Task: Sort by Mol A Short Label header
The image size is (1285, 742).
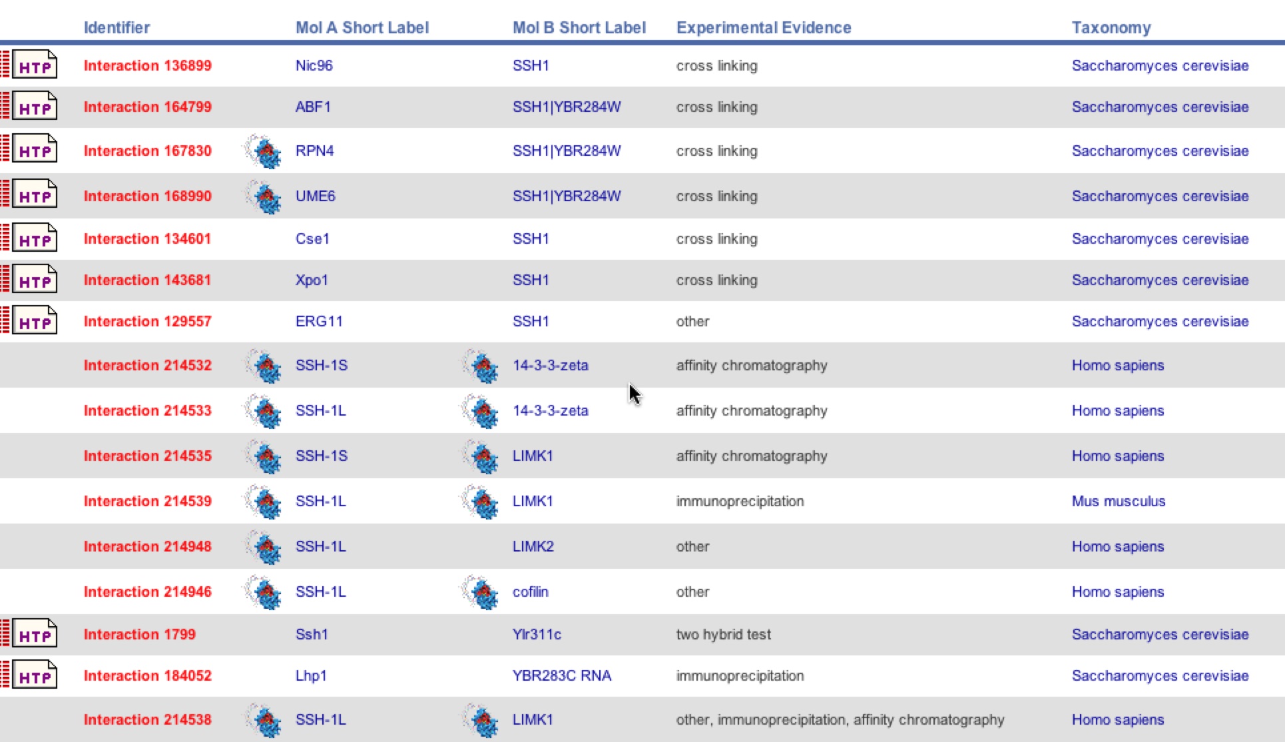Action: (x=362, y=27)
